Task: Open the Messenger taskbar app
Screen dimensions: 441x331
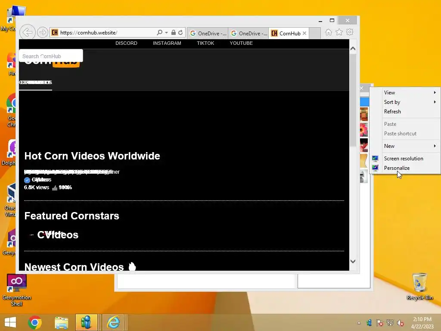Action: click(86, 322)
